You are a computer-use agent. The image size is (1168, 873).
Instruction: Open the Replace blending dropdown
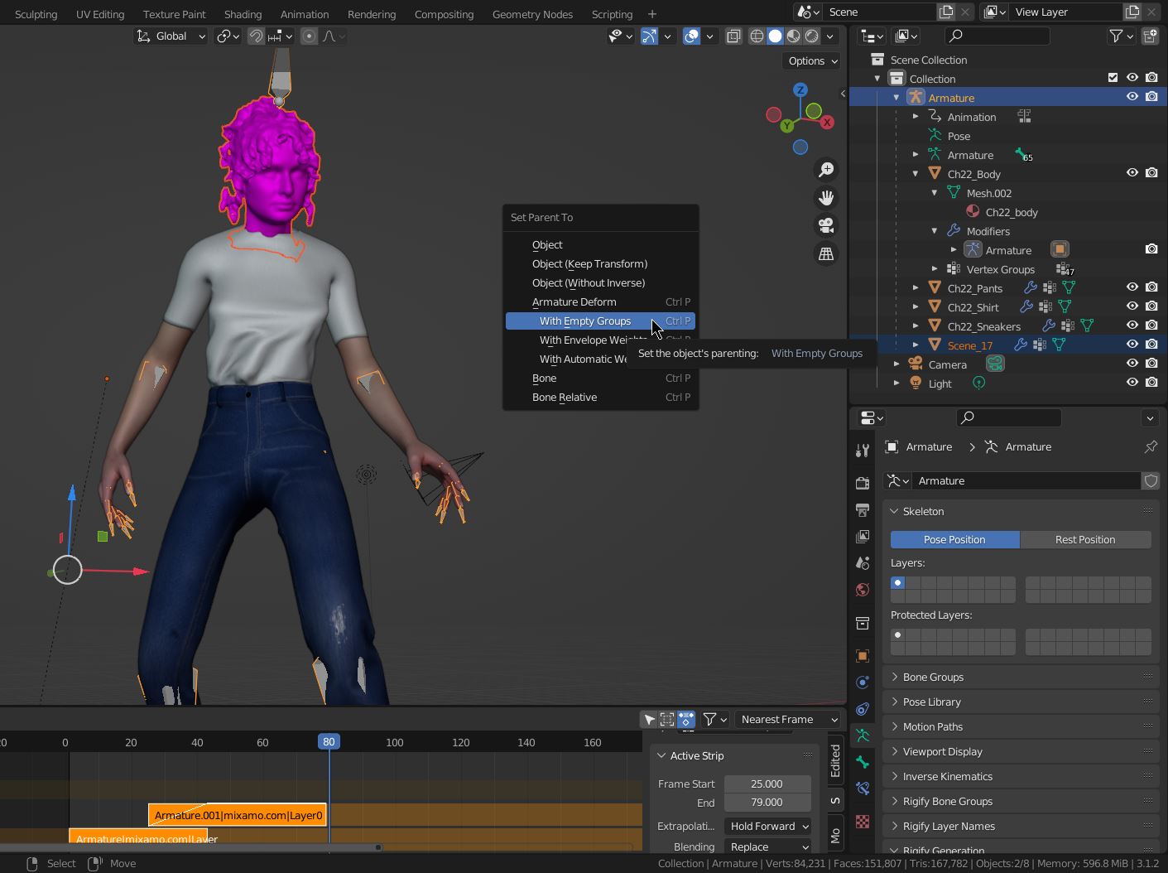[769, 846]
